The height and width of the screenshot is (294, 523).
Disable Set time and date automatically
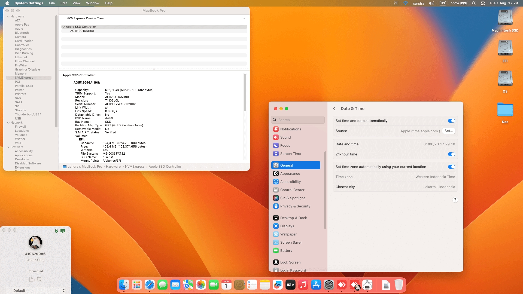pos(451,121)
